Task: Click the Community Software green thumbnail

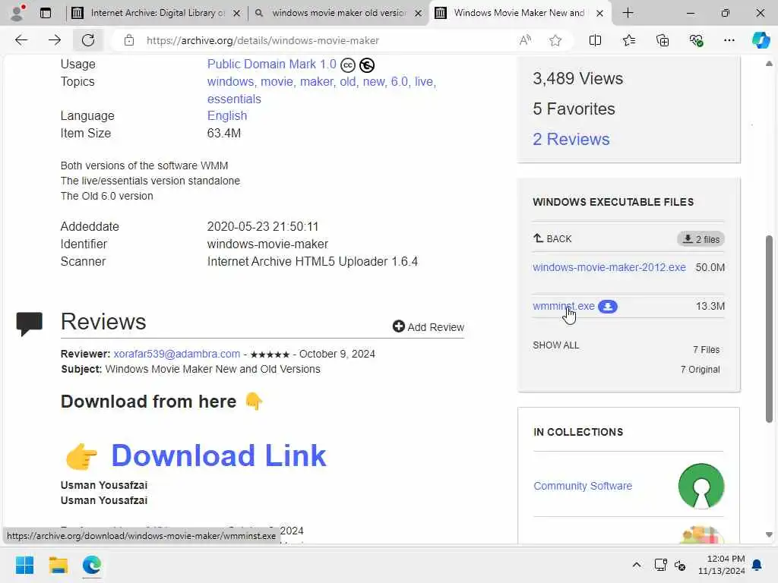Action: [701, 487]
